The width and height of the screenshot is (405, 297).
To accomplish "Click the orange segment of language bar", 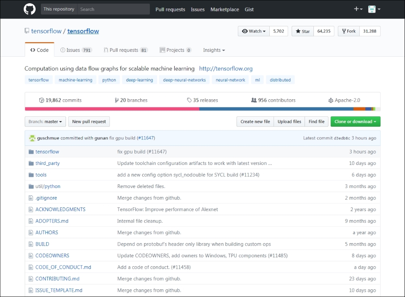I will [x=360, y=109].
